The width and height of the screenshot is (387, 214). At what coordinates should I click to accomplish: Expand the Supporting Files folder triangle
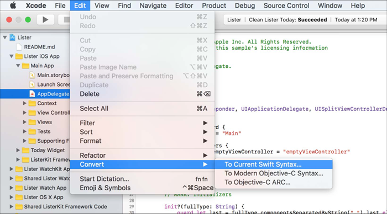24,141
